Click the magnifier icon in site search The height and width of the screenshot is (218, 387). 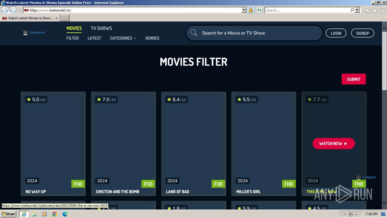coord(193,33)
